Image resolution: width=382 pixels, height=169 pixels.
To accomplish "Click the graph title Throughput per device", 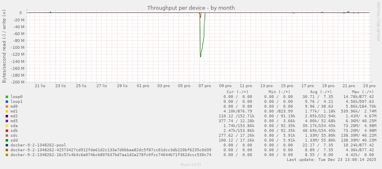I will click(x=191, y=8).
